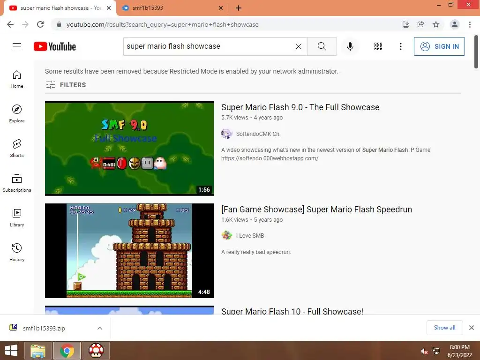Click the softendo.000webhostapp.com description text
This screenshot has width=480, height=360.
coord(270,158)
